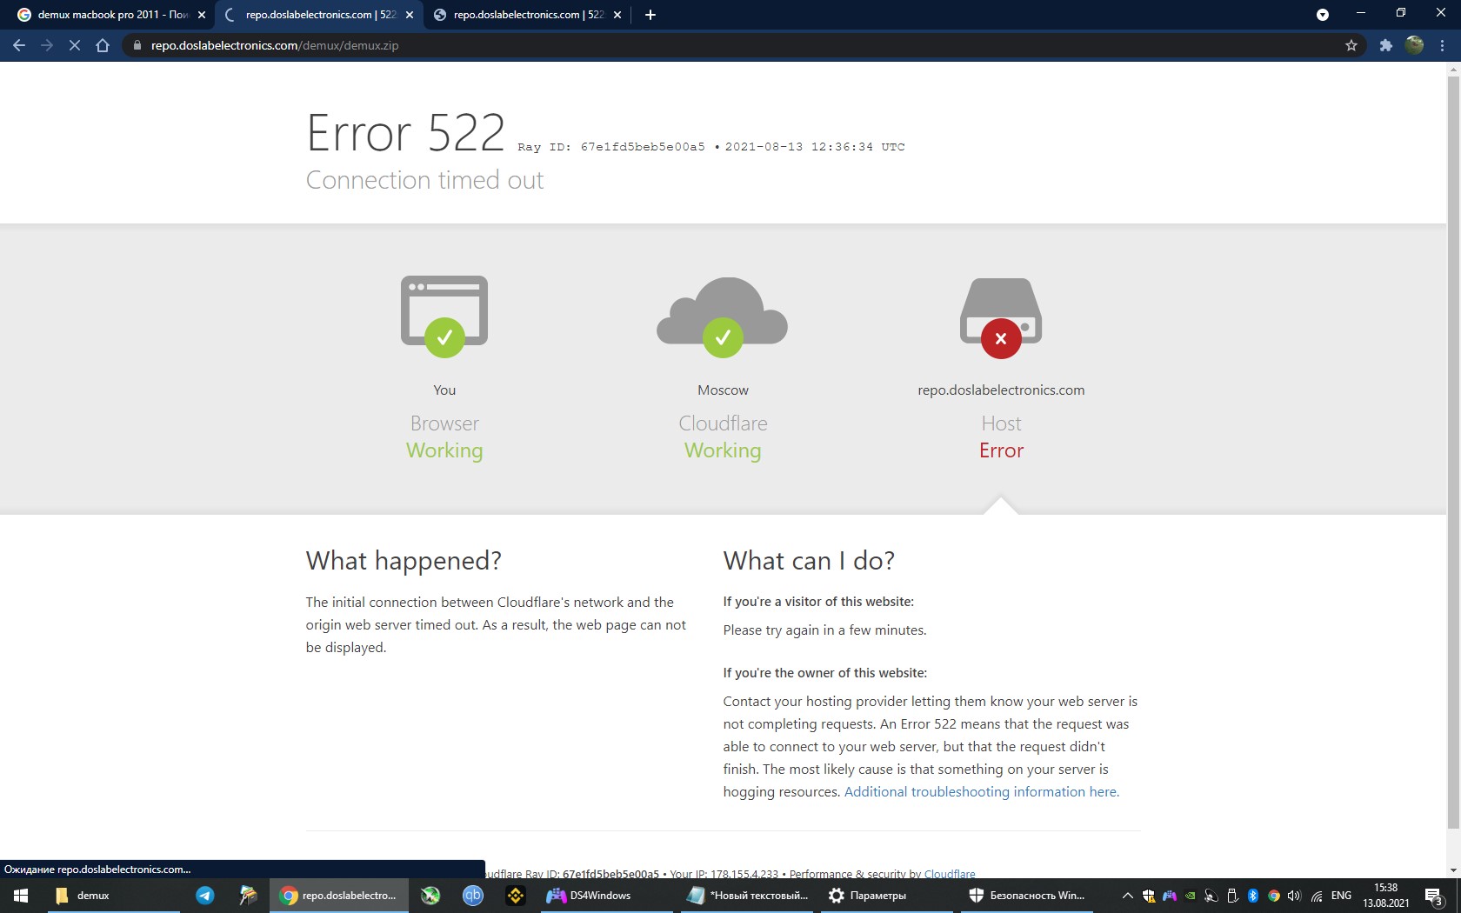Open the DS4Windows gamepad tray icon
The width and height of the screenshot is (1461, 913).
pos(1170,896)
